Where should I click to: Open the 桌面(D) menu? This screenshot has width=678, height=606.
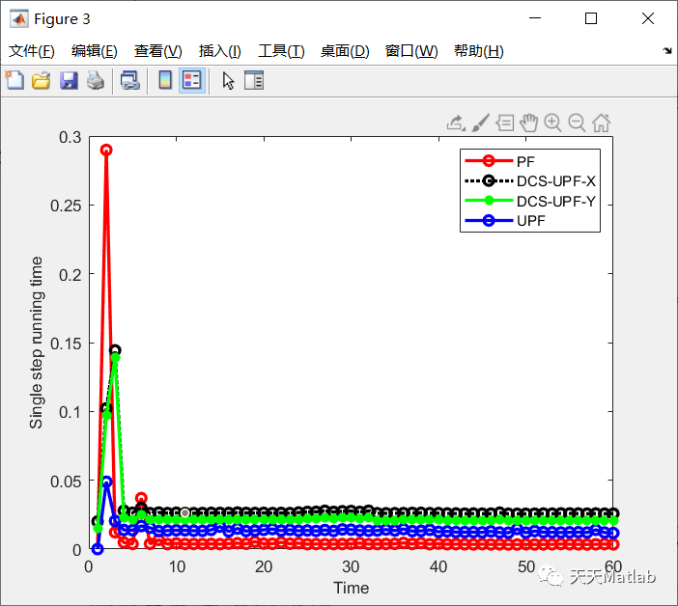345,51
